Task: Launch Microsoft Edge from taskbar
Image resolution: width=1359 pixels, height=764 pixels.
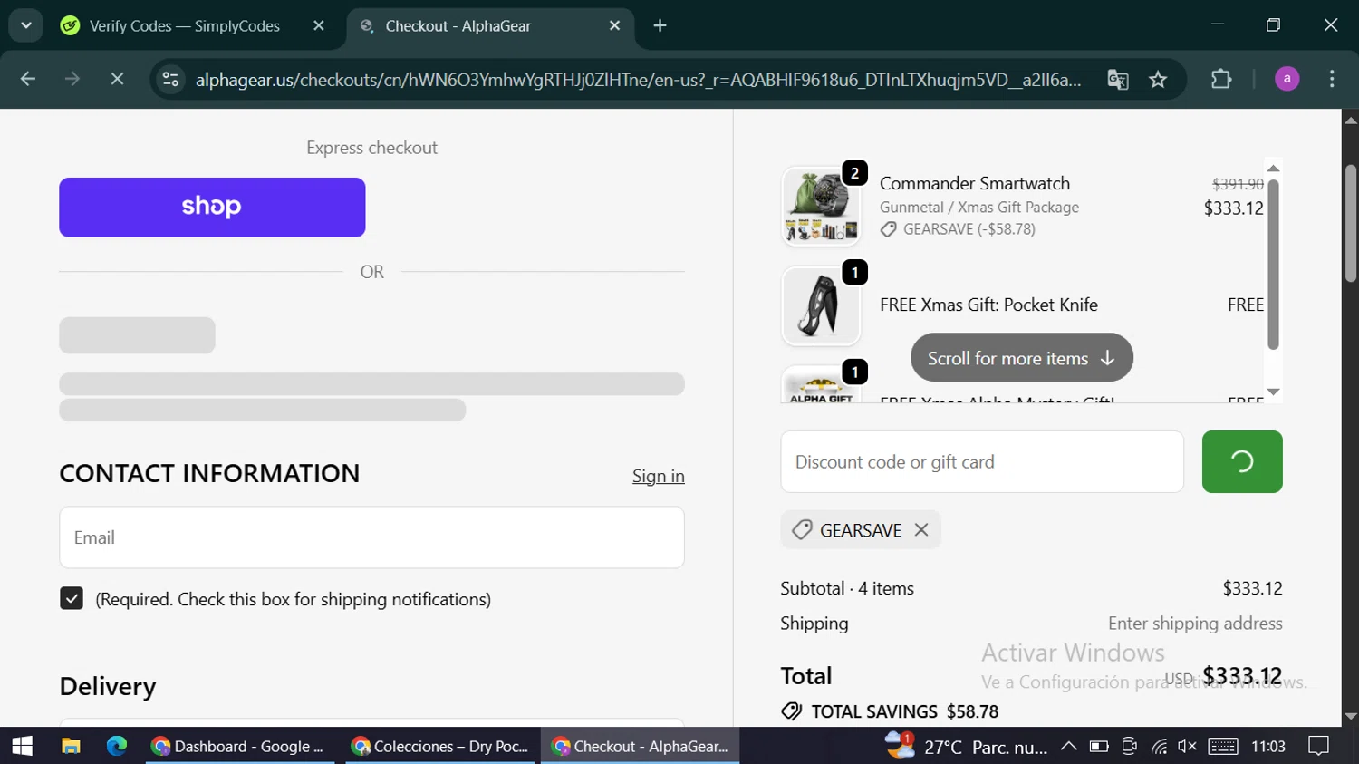Action: coord(117,746)
